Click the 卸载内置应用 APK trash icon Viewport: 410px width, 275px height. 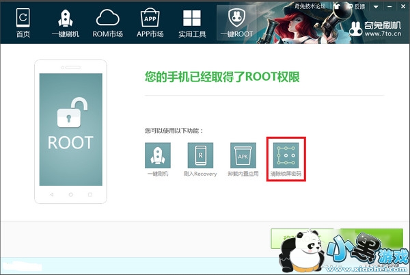coord(243,155)
